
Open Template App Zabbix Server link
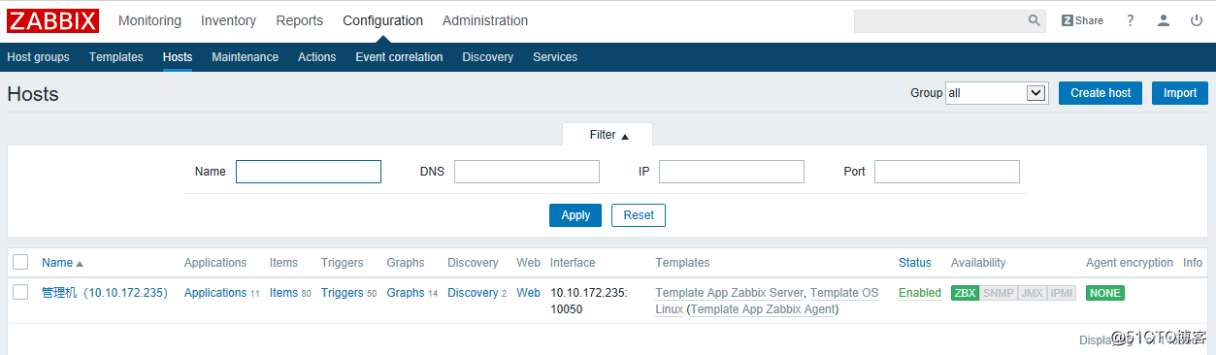(730, 293)
